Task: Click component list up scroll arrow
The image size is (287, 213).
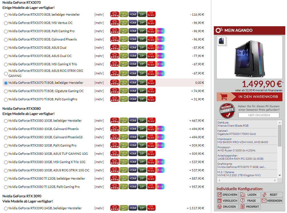Action: [280, 123]
